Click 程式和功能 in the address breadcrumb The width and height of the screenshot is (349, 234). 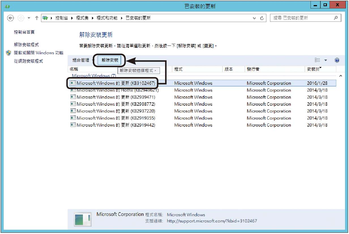tap(107, 18)
